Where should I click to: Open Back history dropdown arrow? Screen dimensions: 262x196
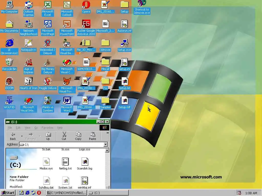coord(22,136)
